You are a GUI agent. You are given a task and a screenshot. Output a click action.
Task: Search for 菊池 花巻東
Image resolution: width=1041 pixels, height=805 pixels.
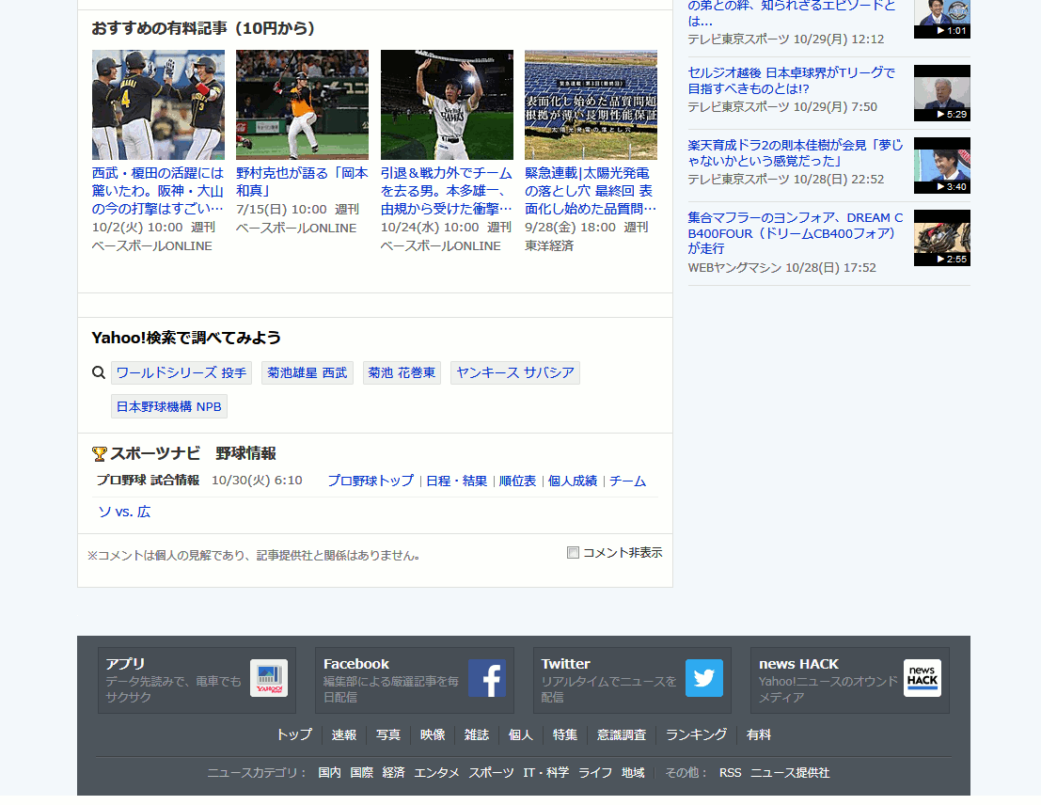pos(402,372)
